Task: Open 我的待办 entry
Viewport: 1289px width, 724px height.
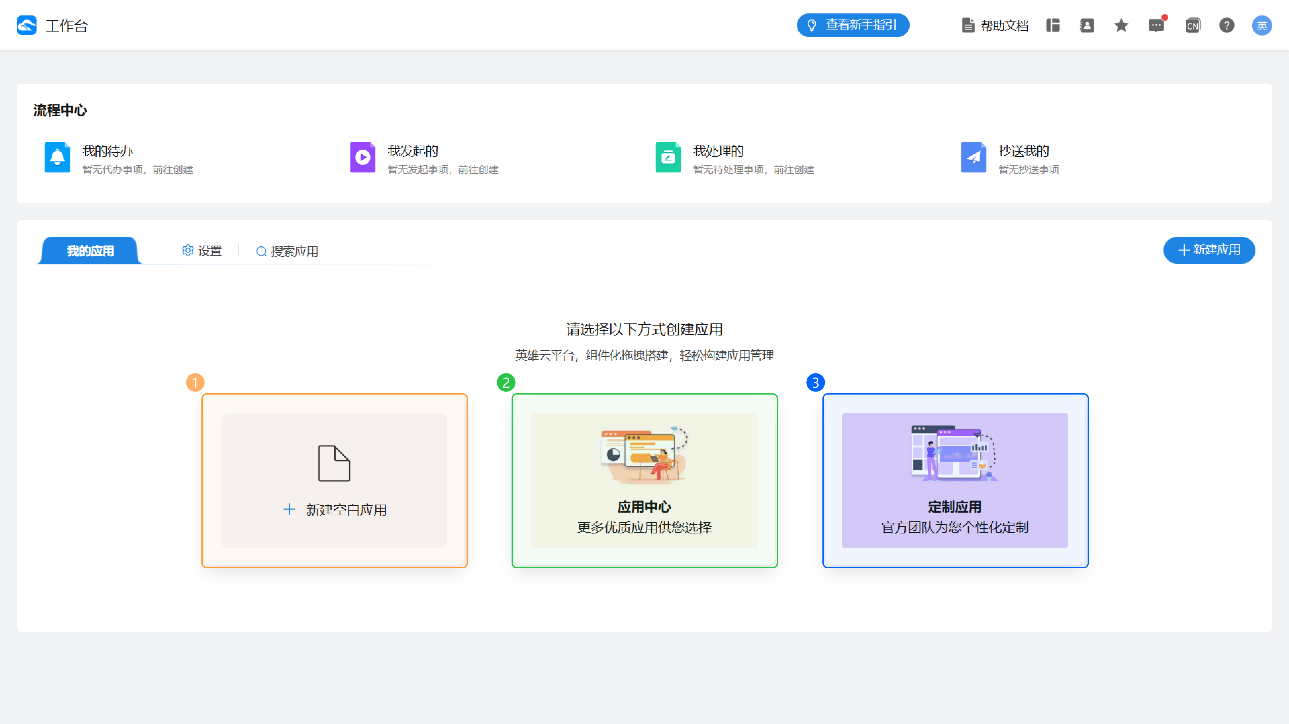Action: click(119, 158)
